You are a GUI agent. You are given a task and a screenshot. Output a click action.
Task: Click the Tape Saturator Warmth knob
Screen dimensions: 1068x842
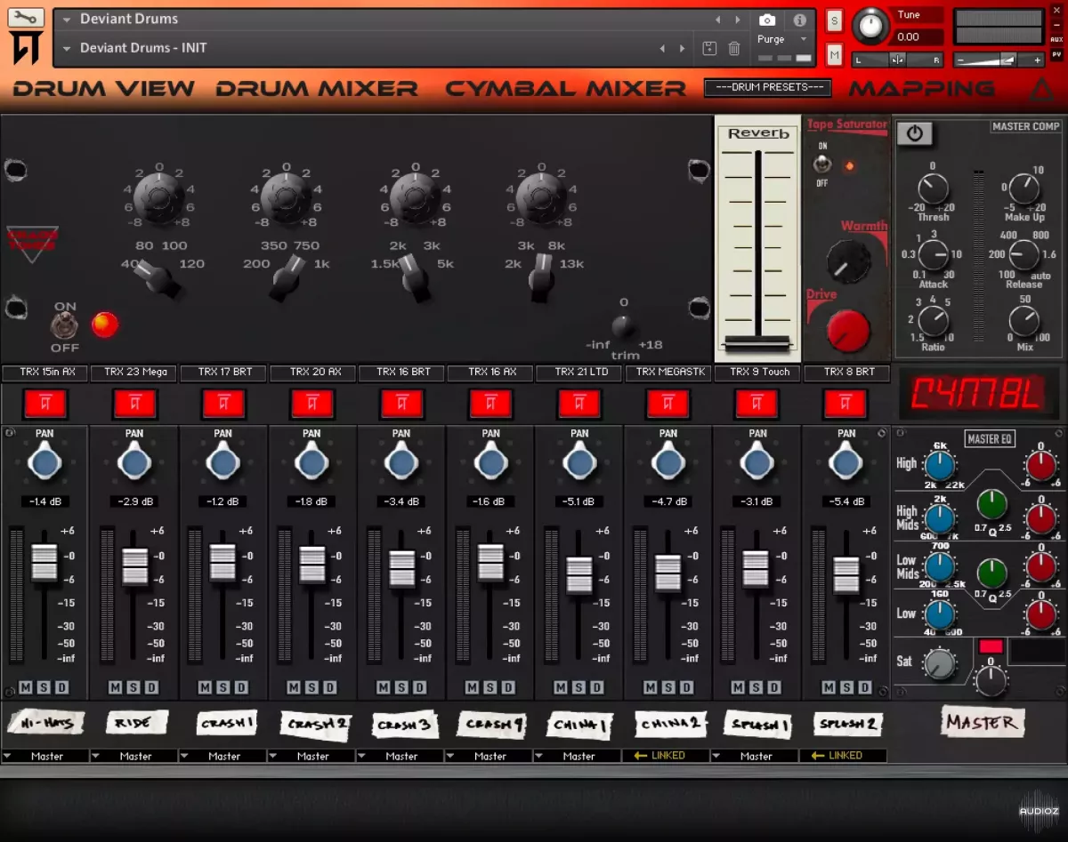[848, 261]
